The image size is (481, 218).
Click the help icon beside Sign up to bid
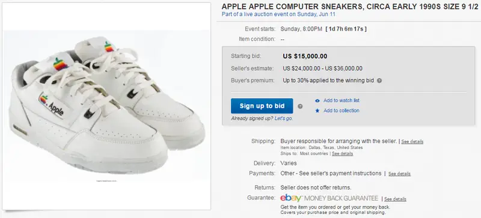pos(300,106)
